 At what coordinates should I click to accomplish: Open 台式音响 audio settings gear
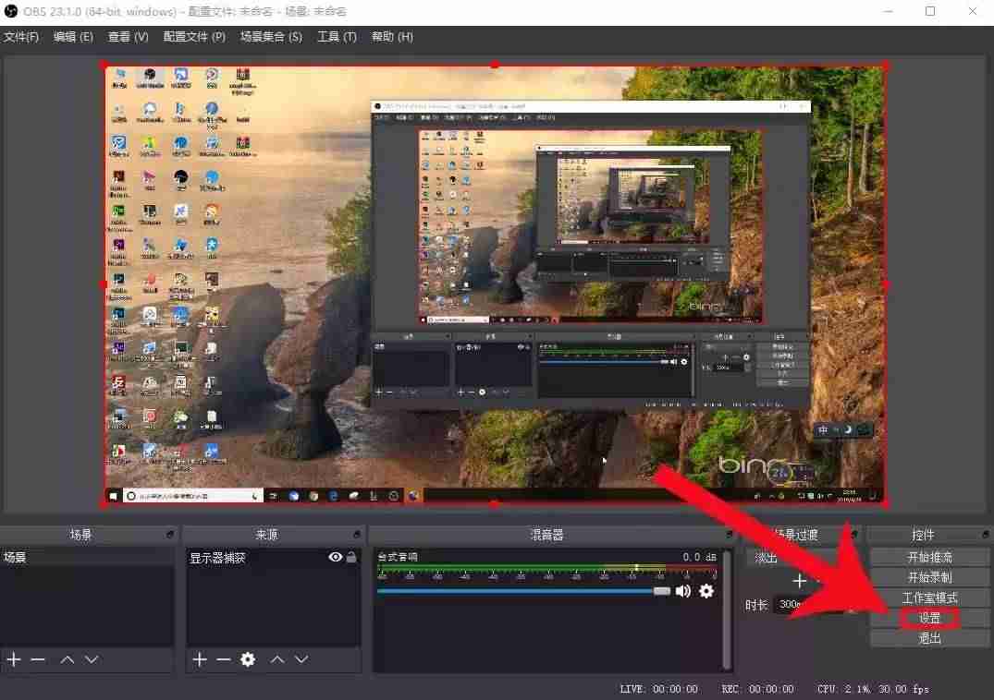pyautogui.click(x=706, y=591)
